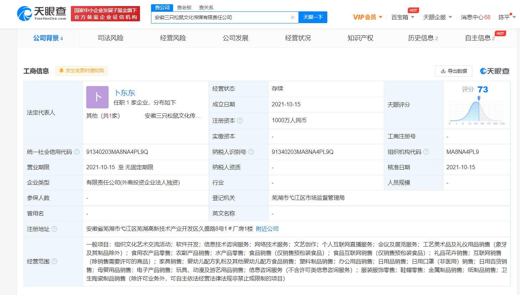Switch to the 查关系 search tab
This screenshot has height=295, width=520.
pos(206,7)
